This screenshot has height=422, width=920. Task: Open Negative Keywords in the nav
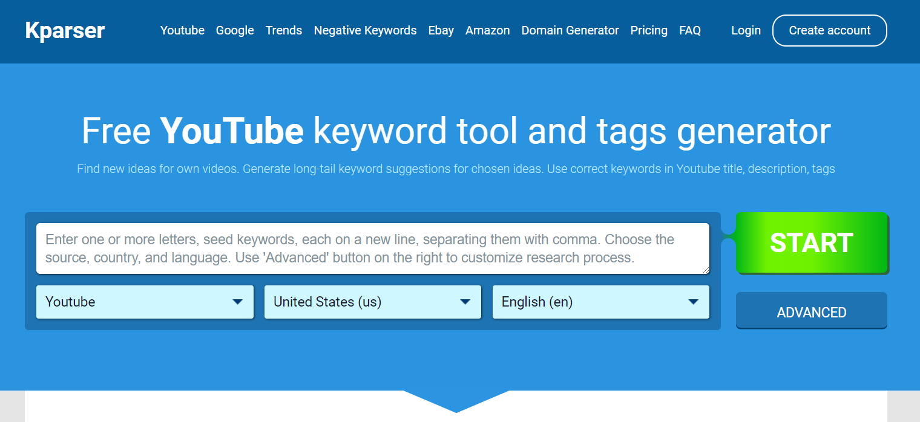pos(365,30)
